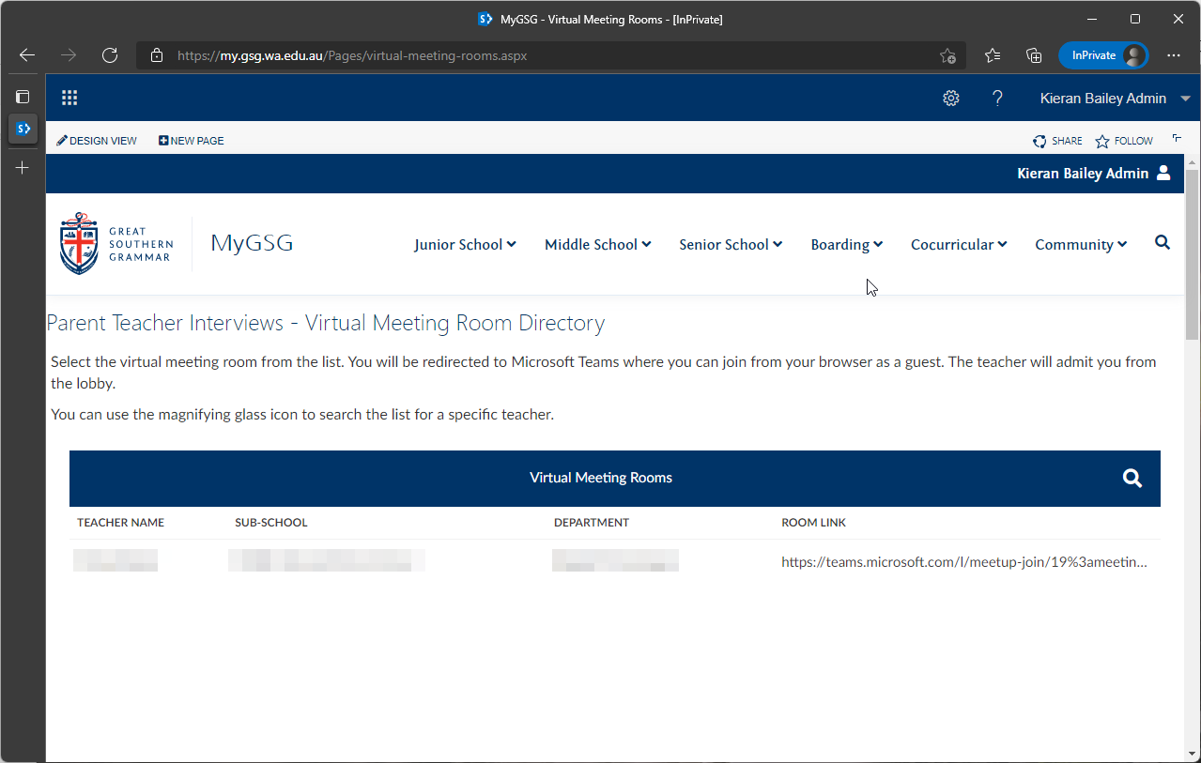Switch to Design View

coord(97,141)
